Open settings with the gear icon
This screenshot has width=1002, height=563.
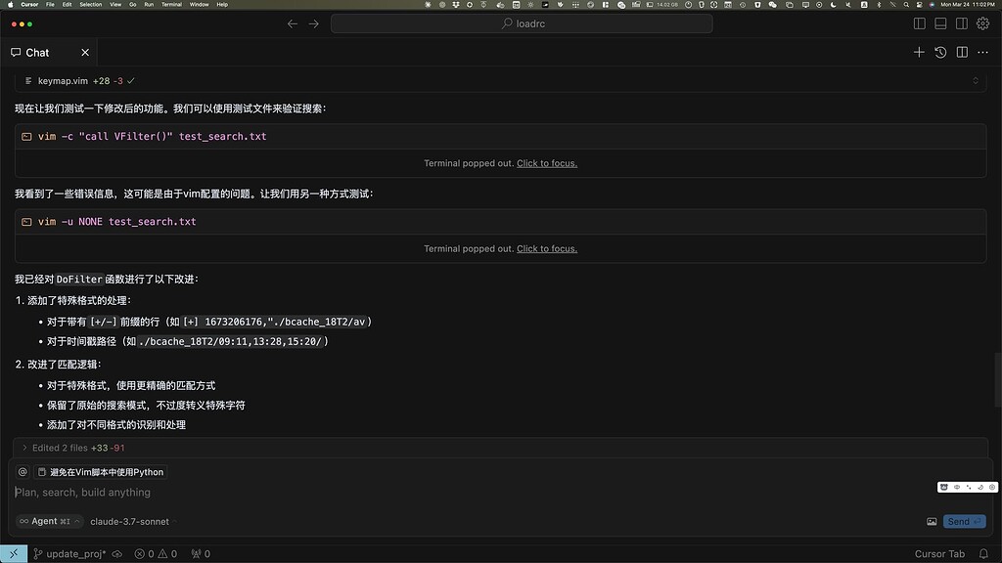point(981,23)
